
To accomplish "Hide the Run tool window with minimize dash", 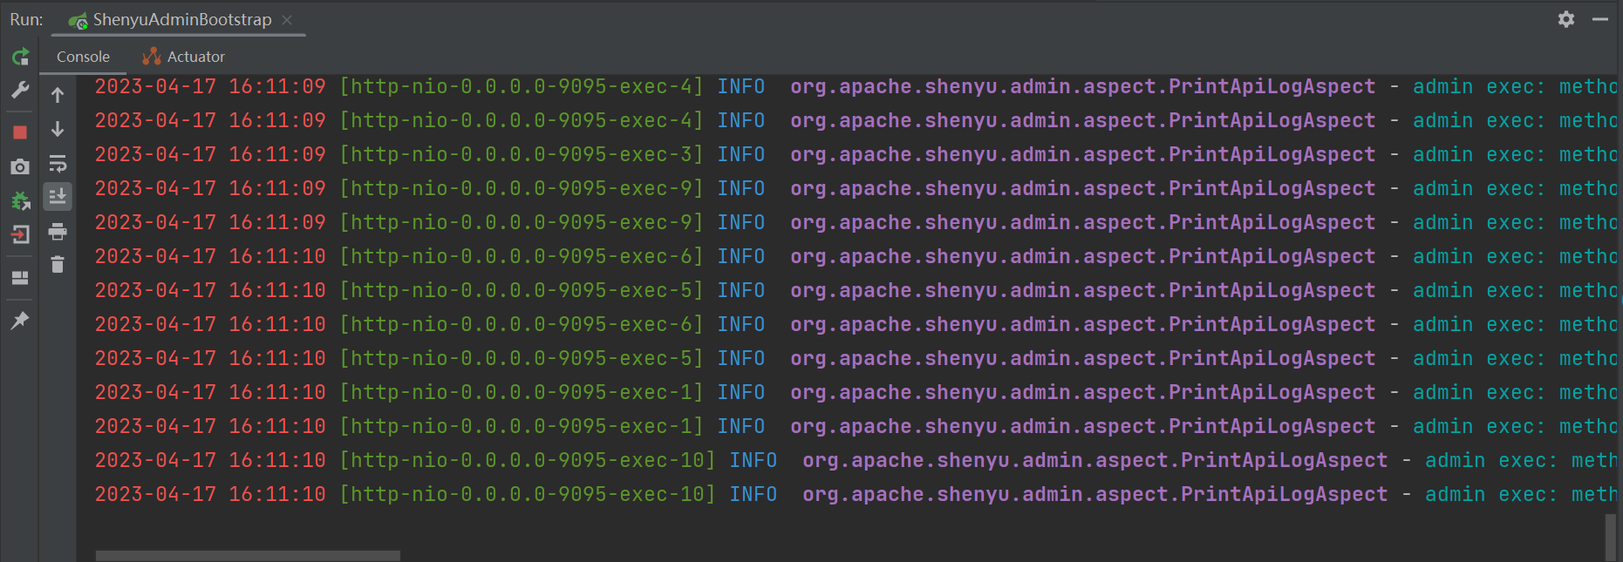I will (x=1599, y=19).
